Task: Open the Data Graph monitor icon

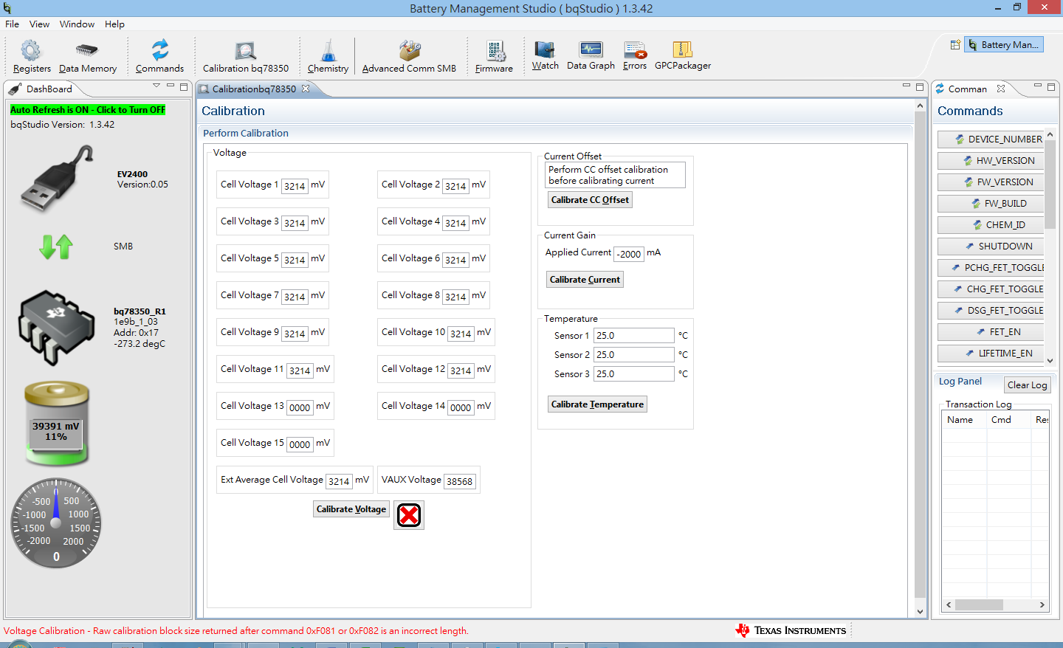Action: [x=591, y=49]
